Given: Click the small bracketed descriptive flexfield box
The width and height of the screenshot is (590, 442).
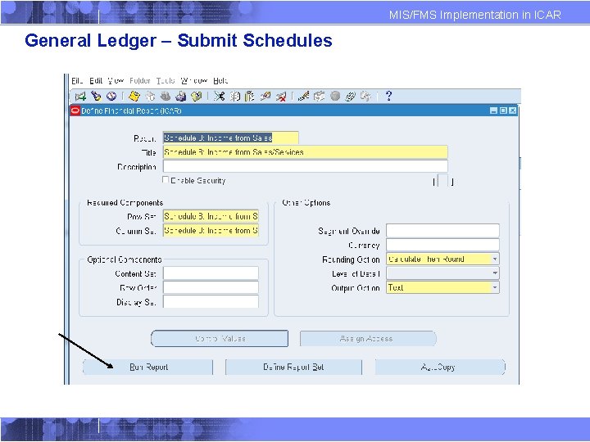Looking at the screenshot, I should pos(443,181).
